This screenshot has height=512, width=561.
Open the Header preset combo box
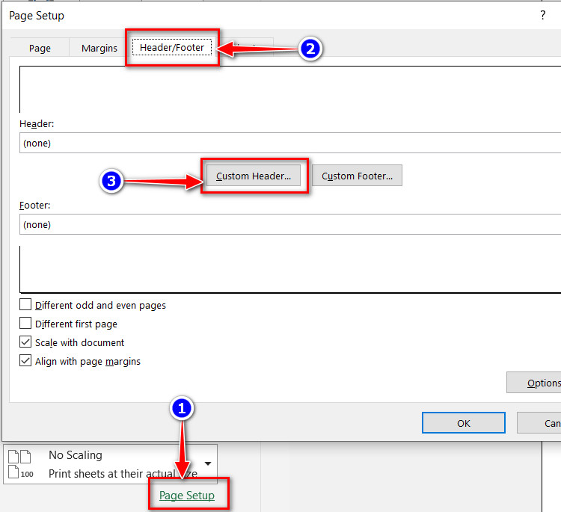[x=290, y=143]
